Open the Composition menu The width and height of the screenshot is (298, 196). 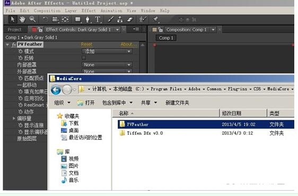(47, 11)
